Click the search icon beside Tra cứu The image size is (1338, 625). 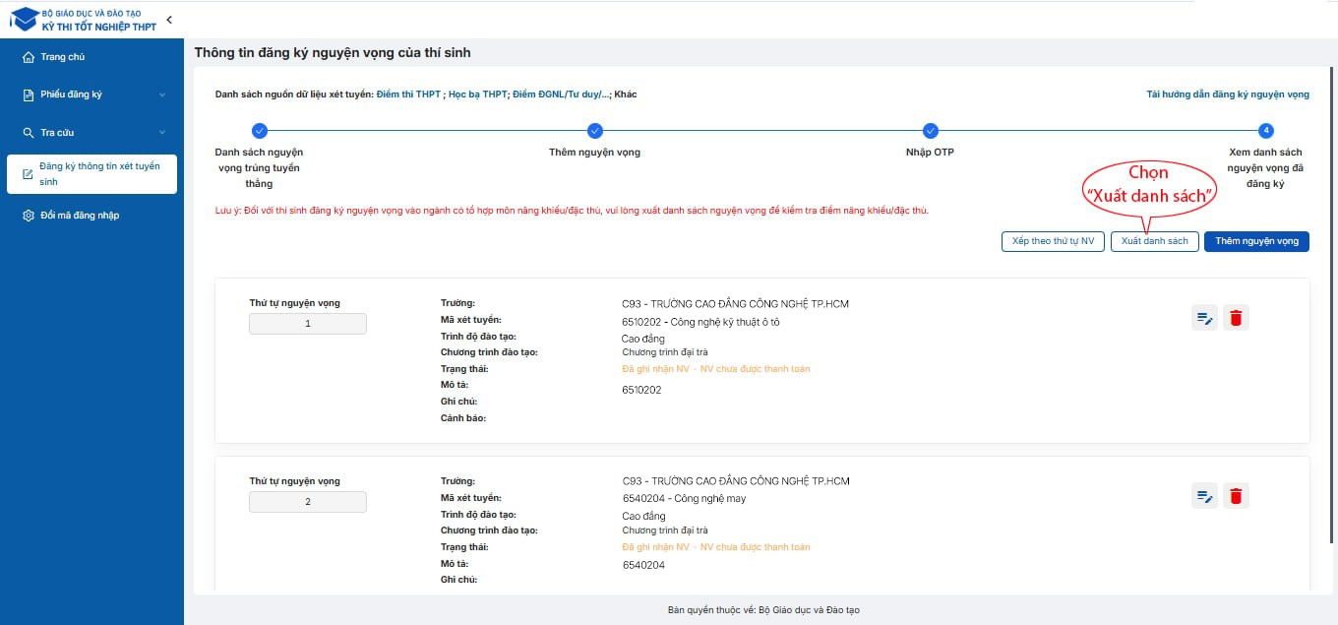pyautogui.click(x=28, y=133)
